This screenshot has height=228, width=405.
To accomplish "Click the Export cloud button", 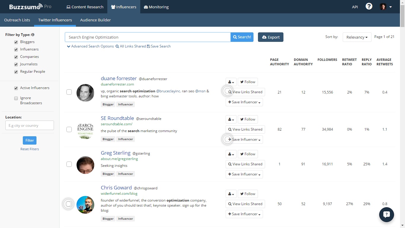I will (270, 37).
